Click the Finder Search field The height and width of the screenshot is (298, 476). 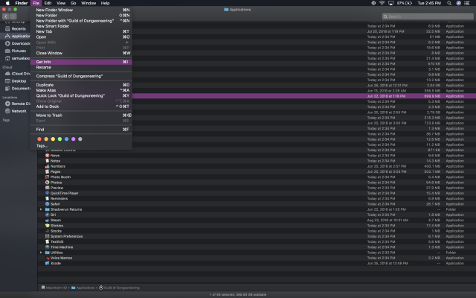pyautogui.click(x=446, y=16)
